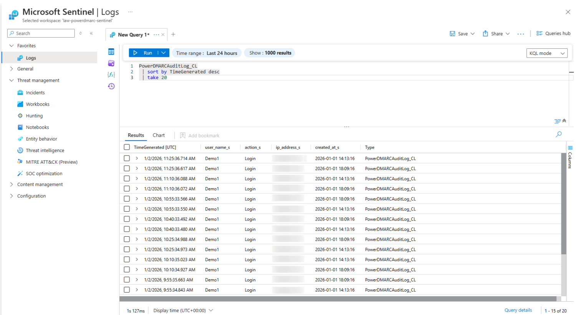Open the Functions {fx} pane

[111, 75]
